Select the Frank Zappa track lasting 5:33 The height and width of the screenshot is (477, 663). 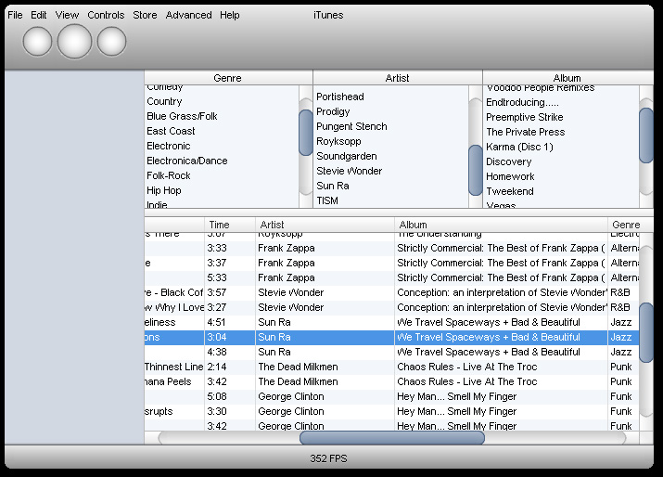click(x=391, y=277)
